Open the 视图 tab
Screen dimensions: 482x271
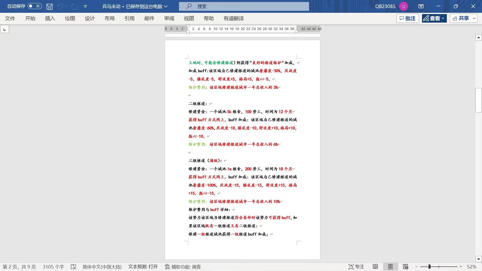(x=189, y=18)
